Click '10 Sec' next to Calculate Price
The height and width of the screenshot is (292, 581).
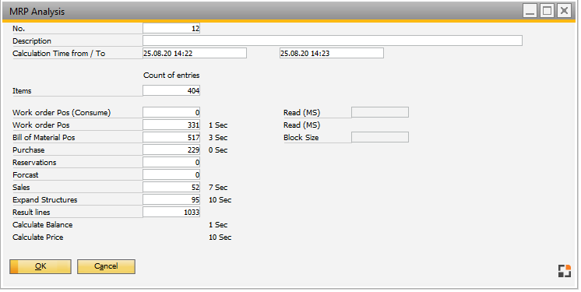pos(220,237)
